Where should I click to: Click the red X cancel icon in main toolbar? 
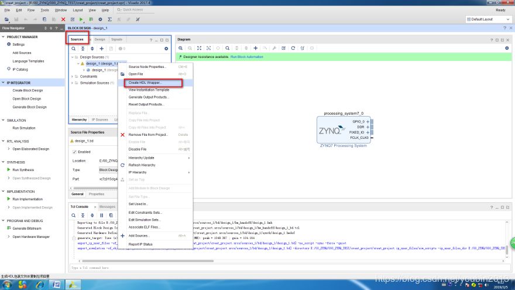point(63,19)
